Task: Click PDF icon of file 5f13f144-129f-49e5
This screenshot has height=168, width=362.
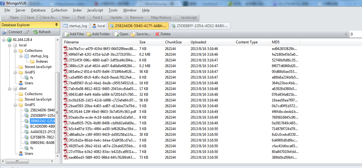Action: pos(66,112)
